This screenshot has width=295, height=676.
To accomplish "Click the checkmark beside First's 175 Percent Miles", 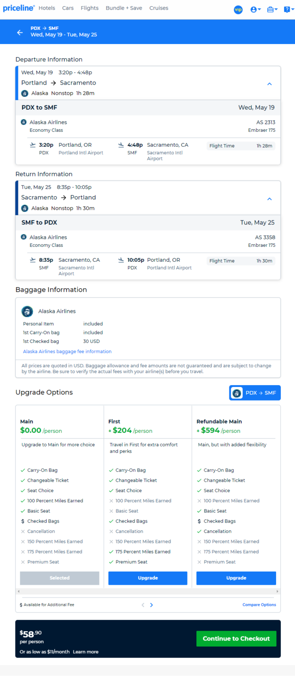I will pyautogui.click(x=111, y=552).
